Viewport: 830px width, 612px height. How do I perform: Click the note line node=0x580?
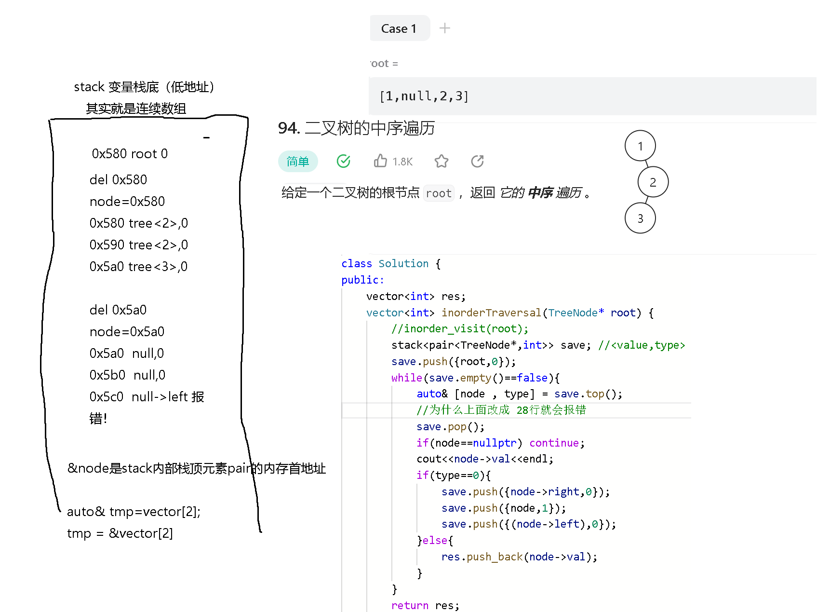(x=127, y=202)
